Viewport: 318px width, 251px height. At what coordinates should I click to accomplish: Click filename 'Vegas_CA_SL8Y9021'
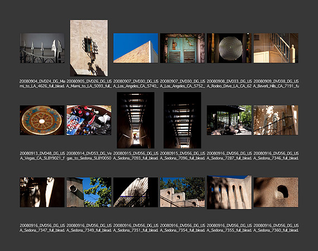pyautogui.click(x=42, y=156)
